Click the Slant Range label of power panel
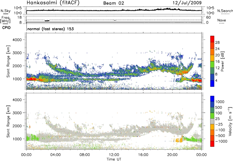 pos(8,61)
